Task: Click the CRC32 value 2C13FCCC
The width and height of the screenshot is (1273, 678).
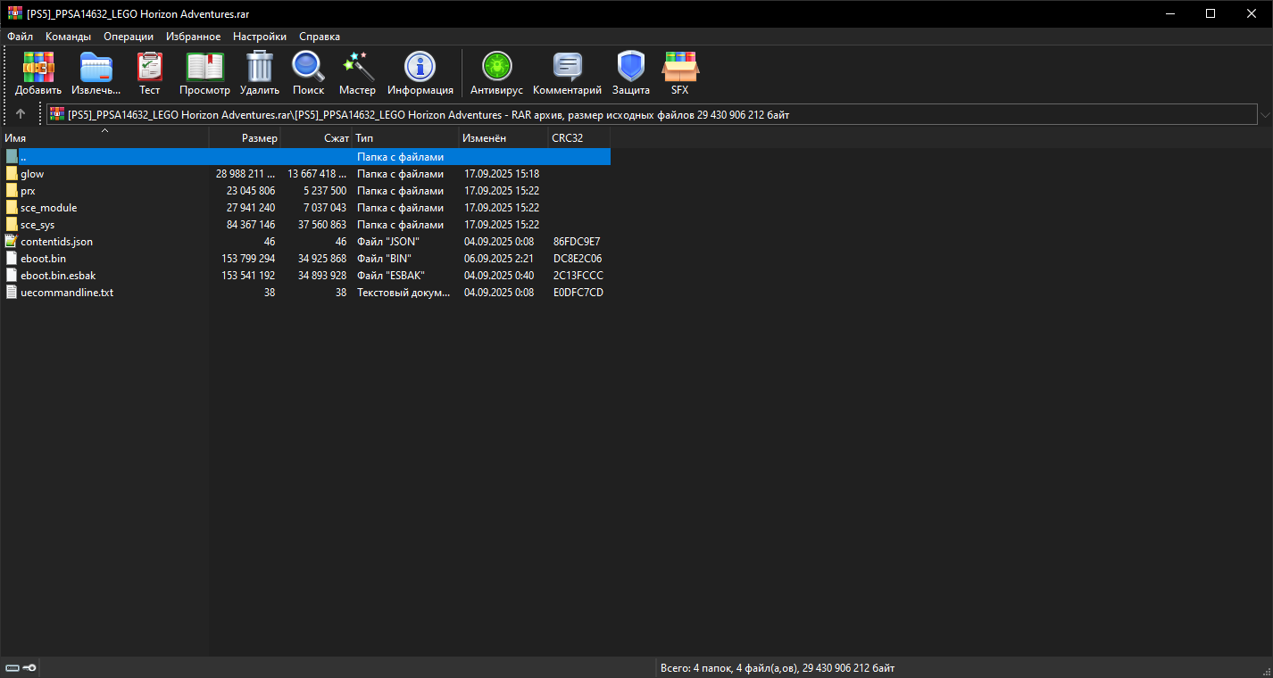Action: (578, 276)
